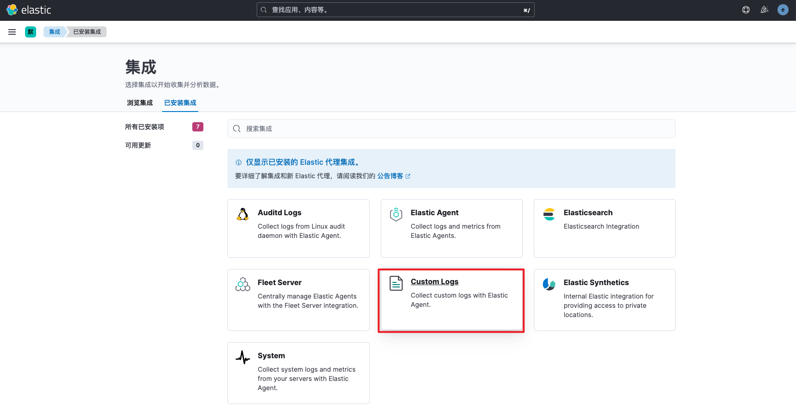Image resolution: width=796 pixels, height=411 pixels.
Task: Click the Custom Logs document icon
Action: click(396, 283)
